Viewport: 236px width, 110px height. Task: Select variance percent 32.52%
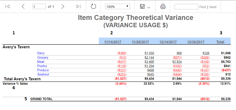click(149, 84)
